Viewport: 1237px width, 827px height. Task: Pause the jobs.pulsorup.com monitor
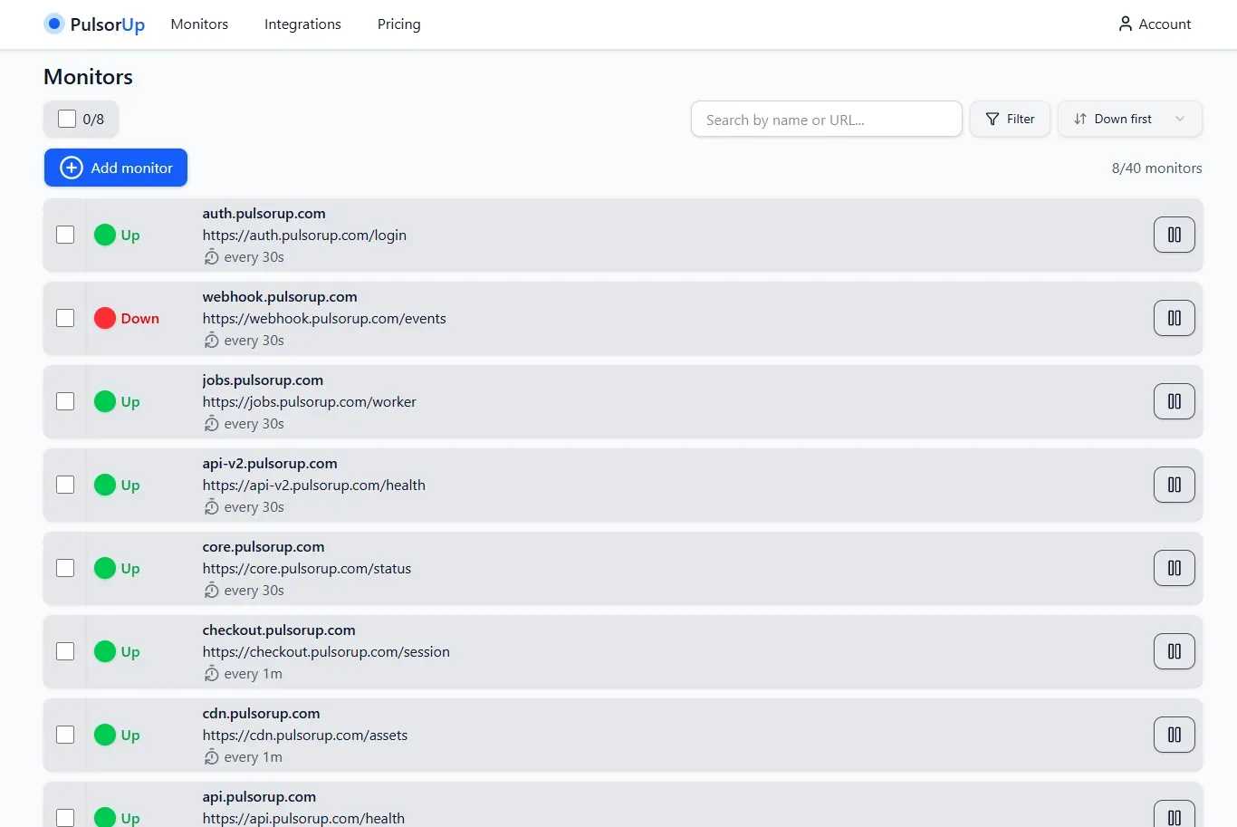[x=1174, y=401]
